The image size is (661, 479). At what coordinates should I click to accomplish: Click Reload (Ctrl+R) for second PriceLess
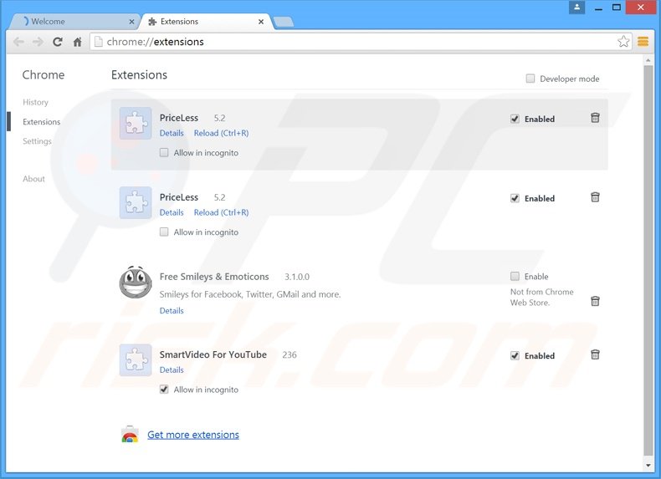(x=221, y=212)
